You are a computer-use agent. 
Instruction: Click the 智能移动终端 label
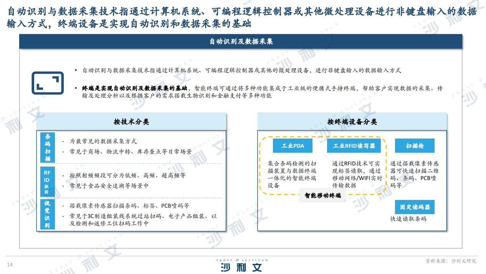pos(322,195)
